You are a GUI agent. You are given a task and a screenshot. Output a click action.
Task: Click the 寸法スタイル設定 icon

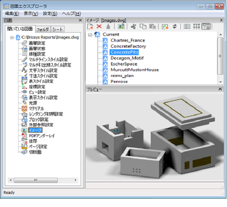click(25, 75)
